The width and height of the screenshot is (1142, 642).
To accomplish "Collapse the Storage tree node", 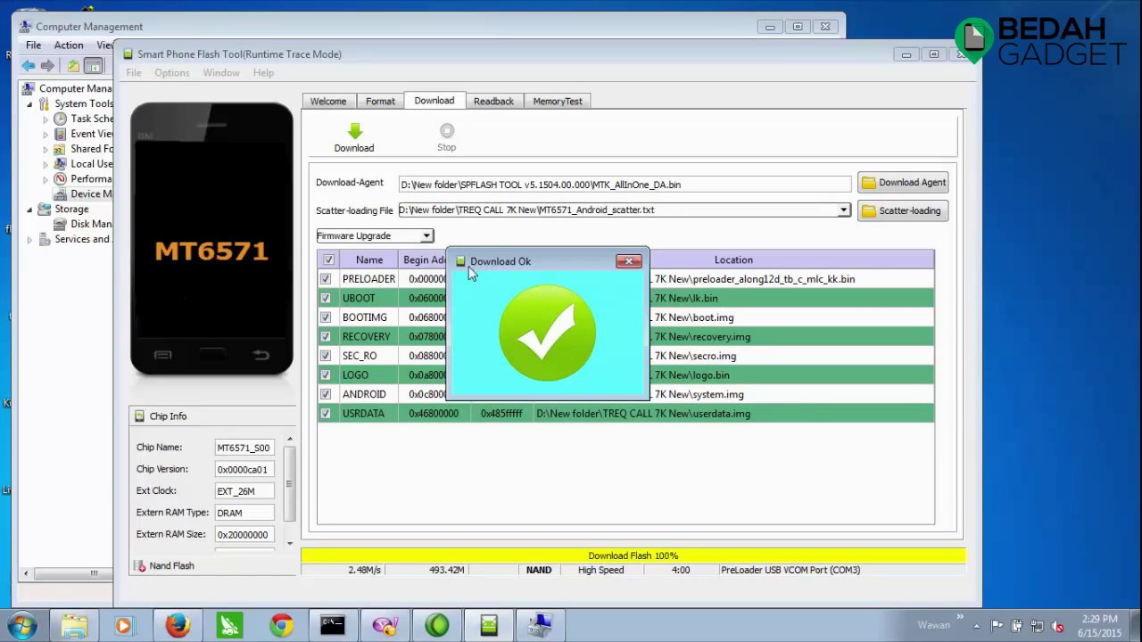I will tap(29, 210).
